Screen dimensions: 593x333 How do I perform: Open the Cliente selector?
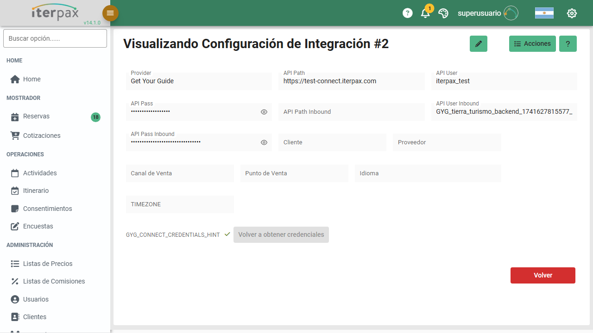pos(332,142)
